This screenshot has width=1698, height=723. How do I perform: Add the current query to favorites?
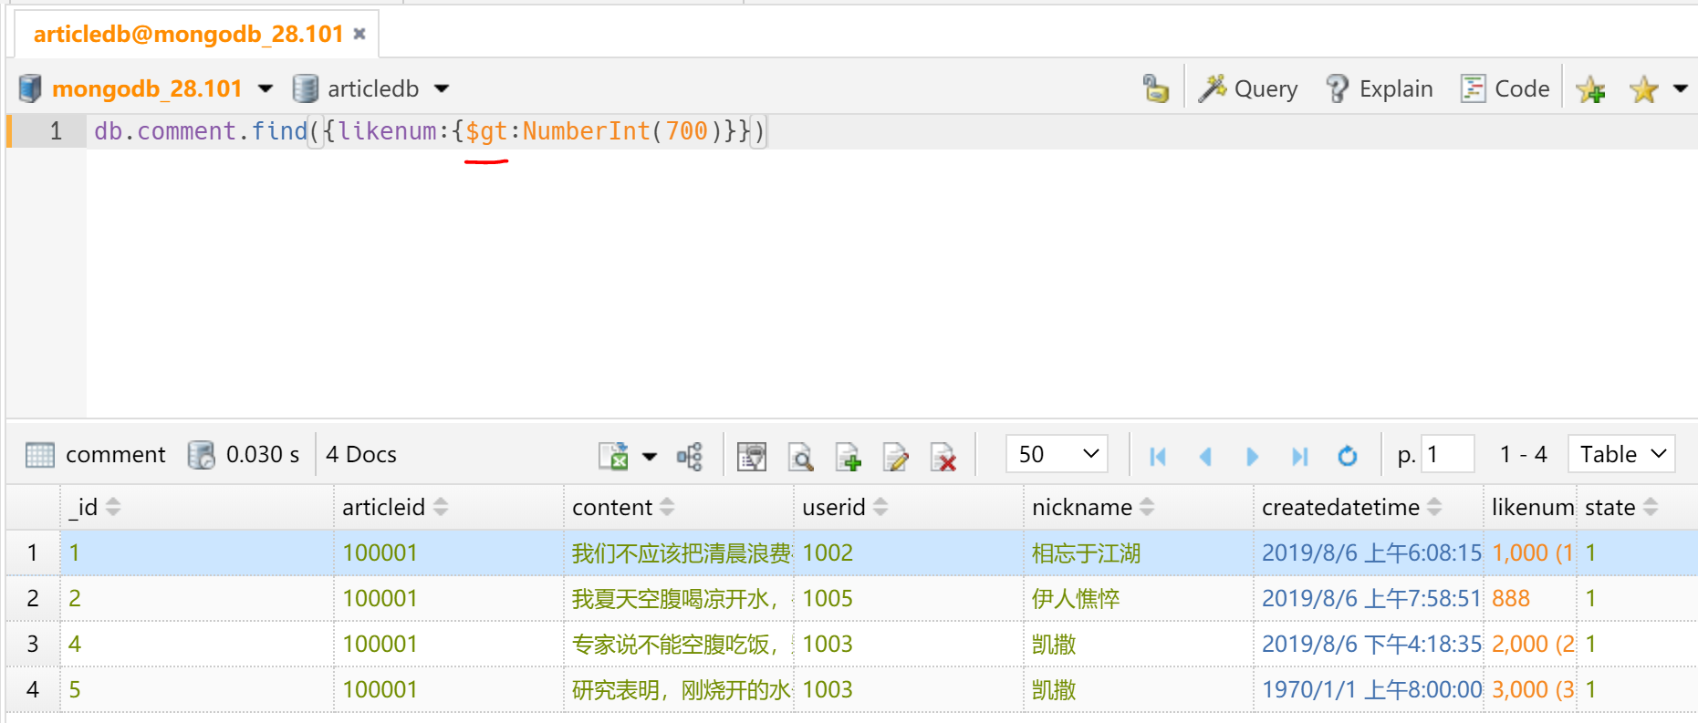[1590, 89]
